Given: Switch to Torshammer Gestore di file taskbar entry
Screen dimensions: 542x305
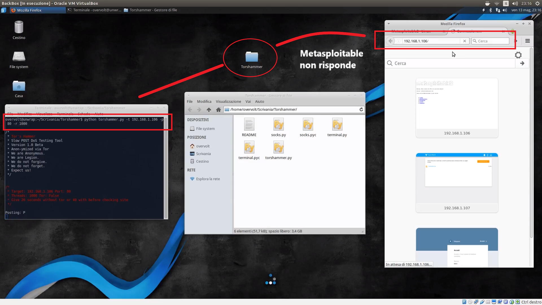Looking at the screenshot, I should point(150,10).
